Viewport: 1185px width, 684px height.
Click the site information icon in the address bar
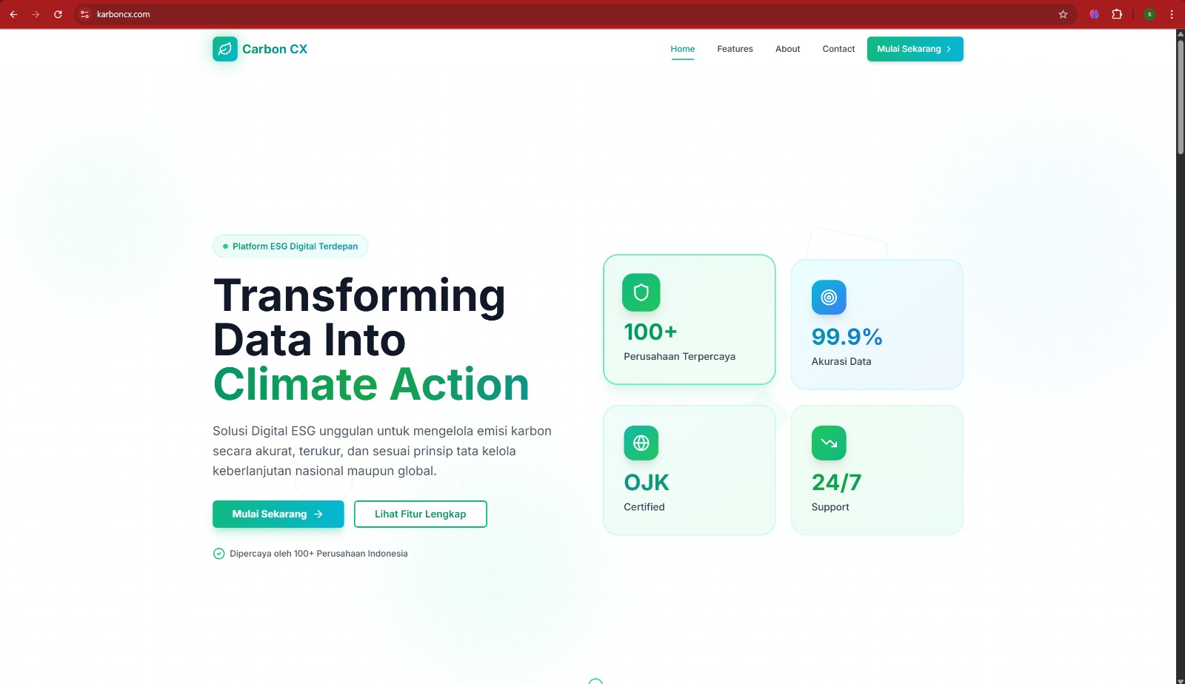[83, 13]
